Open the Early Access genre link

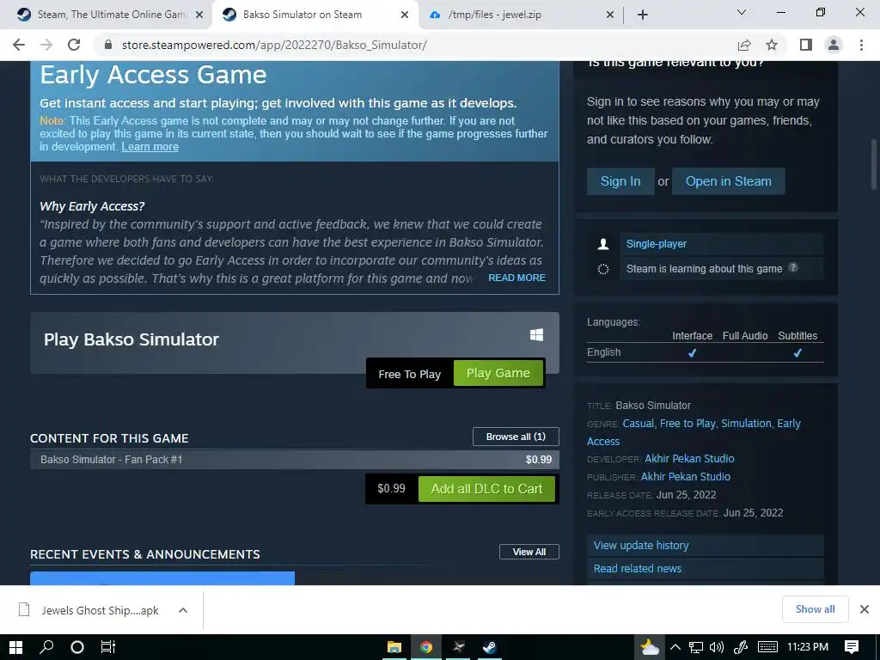tap(789, 423)
